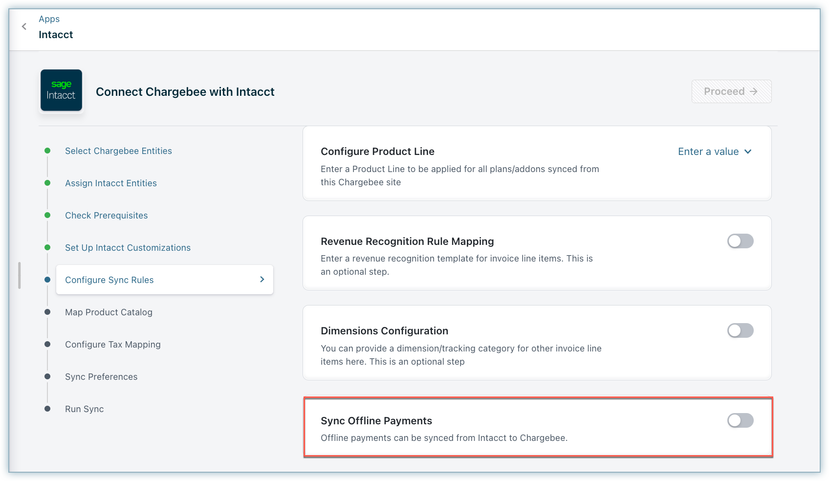This screenshot has width=829, height=481.
Task: Open the Enter a value dropdown
Action: pyautogui.click(x=708, y=152)
